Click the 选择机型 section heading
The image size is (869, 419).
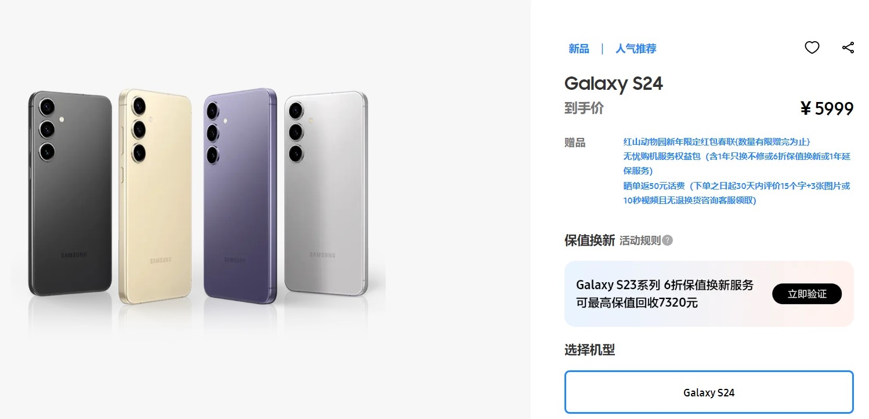pos(589,350)
